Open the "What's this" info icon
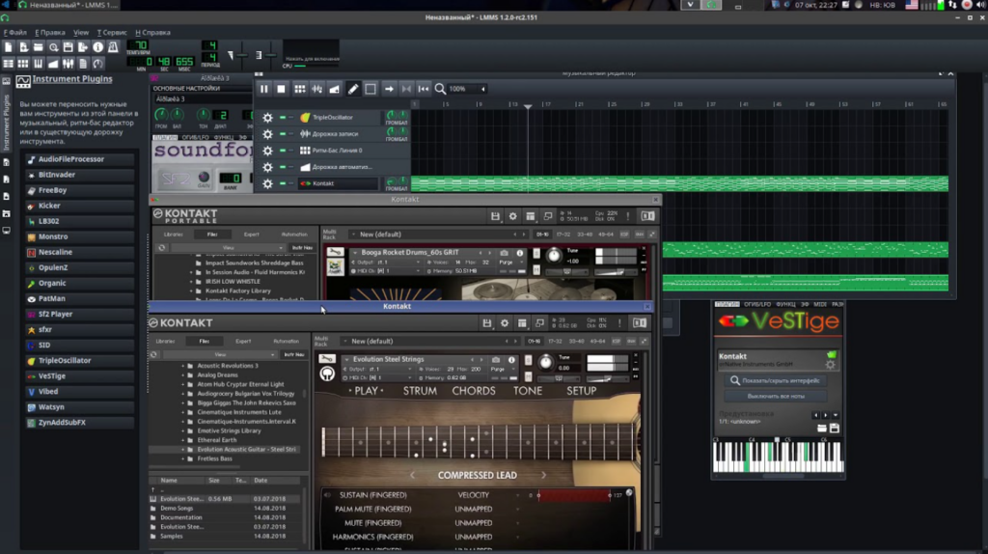The height and width of the screenshot is (554, 988). (98, 47)
